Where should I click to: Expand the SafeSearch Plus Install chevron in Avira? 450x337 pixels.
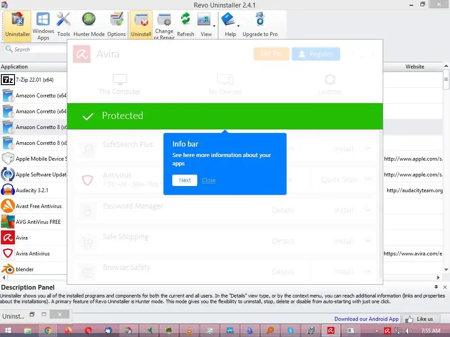368,148
